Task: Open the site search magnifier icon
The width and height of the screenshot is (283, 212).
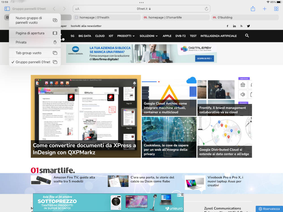Action: [247, 36]
